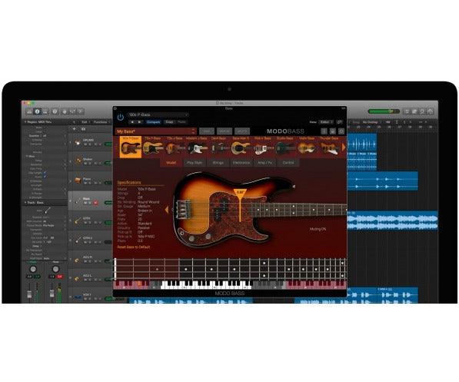Viewport: 459px width, 382px height.
Task: Open Quick Help in Logic toolbar
Action: (55, 111)
